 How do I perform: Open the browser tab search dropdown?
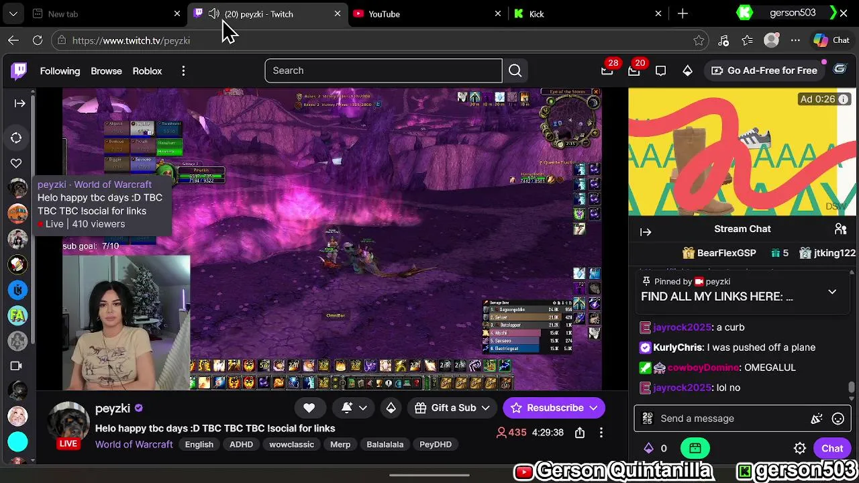tap(13, 13)
